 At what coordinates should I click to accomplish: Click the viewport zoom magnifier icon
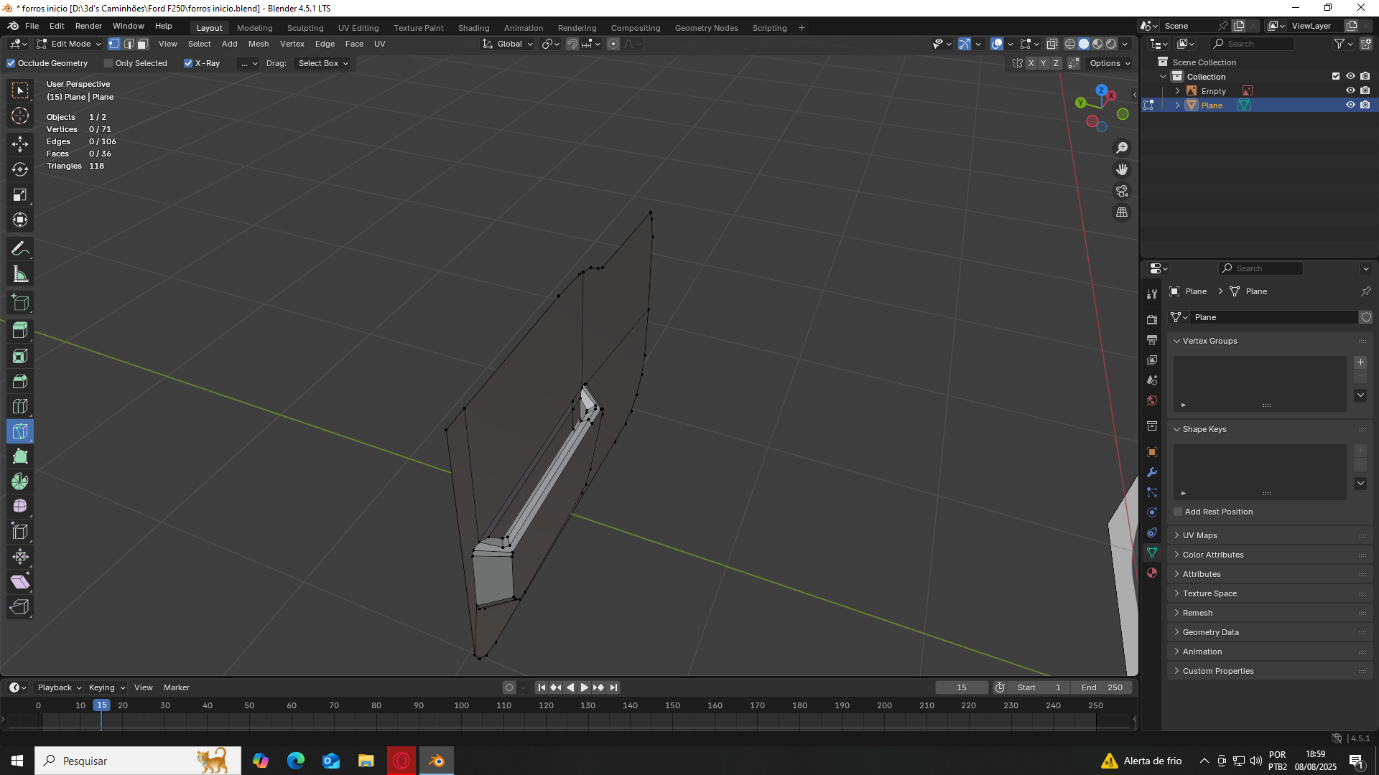1121,148
